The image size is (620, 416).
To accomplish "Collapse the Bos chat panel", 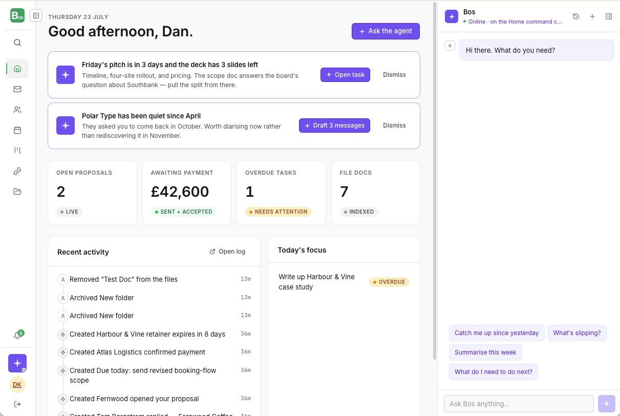I will tap(609, 16).
